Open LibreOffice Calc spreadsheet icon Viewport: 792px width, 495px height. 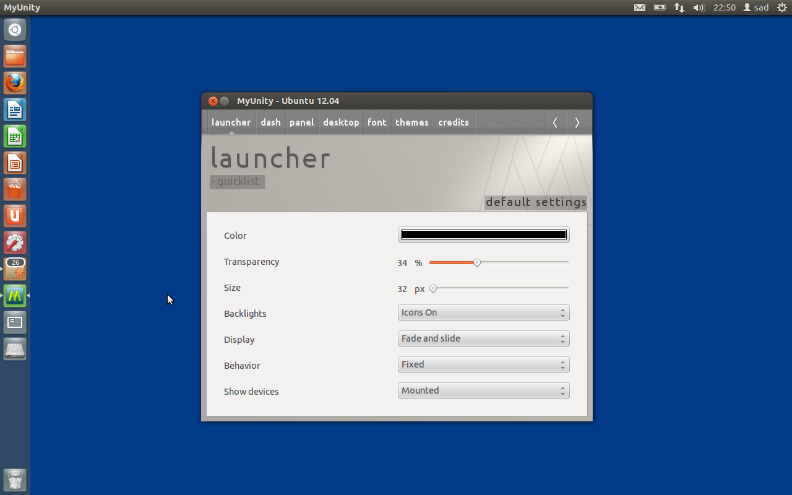(x=15, y=136)
